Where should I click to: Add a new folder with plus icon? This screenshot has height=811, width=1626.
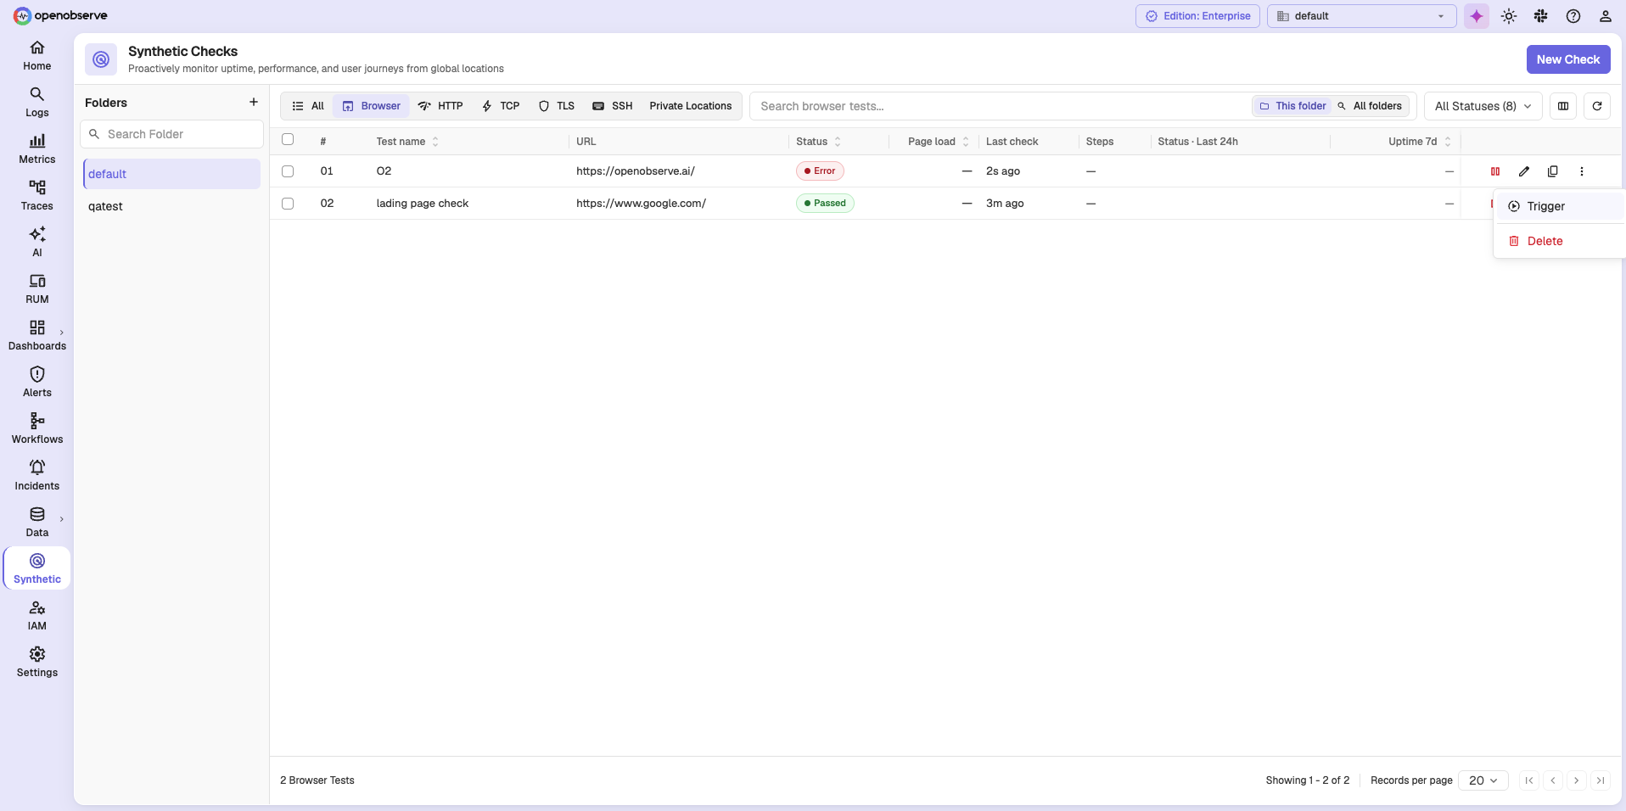[x=253, y=102]
